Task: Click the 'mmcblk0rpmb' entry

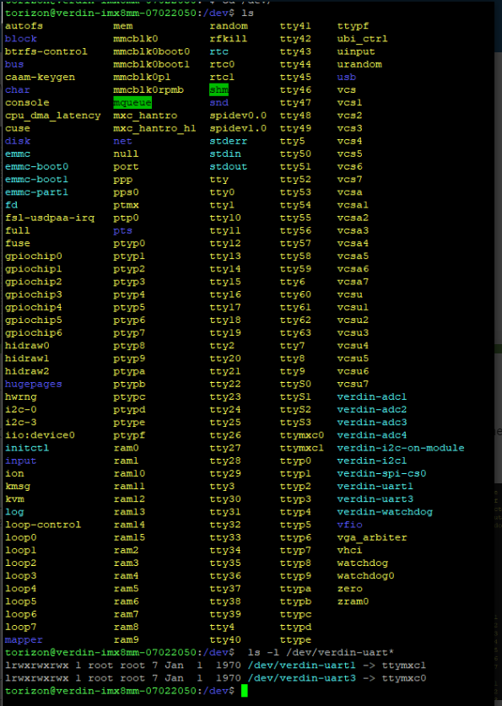Action: [x=148, y=90]
